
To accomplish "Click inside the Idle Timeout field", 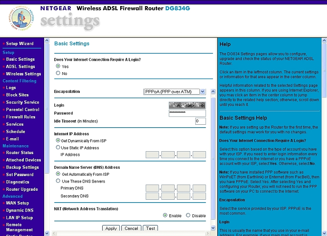I will pos(200,121).
